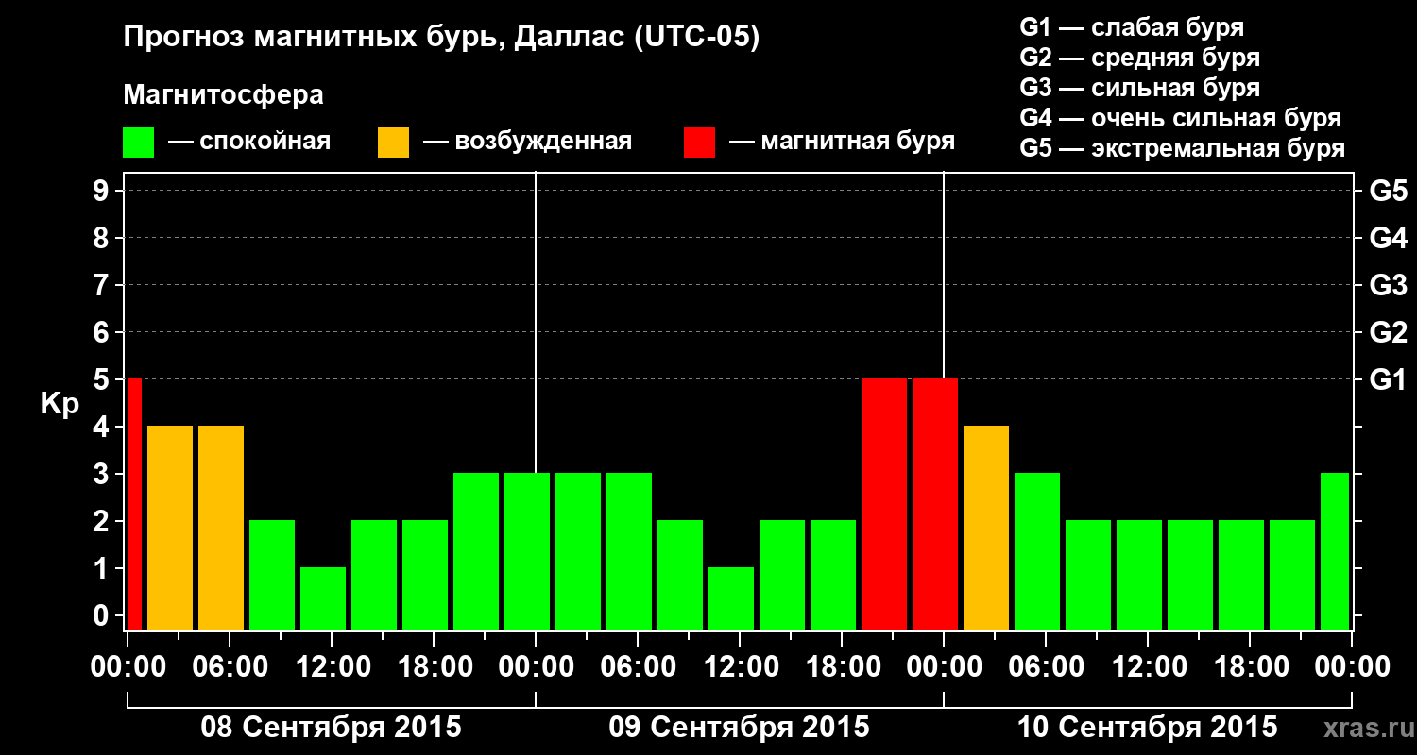Click the green Kp 1 bar near 12:00 on 08 Сентября
This screenshot has height=755, width=1417.
point(323,598)
